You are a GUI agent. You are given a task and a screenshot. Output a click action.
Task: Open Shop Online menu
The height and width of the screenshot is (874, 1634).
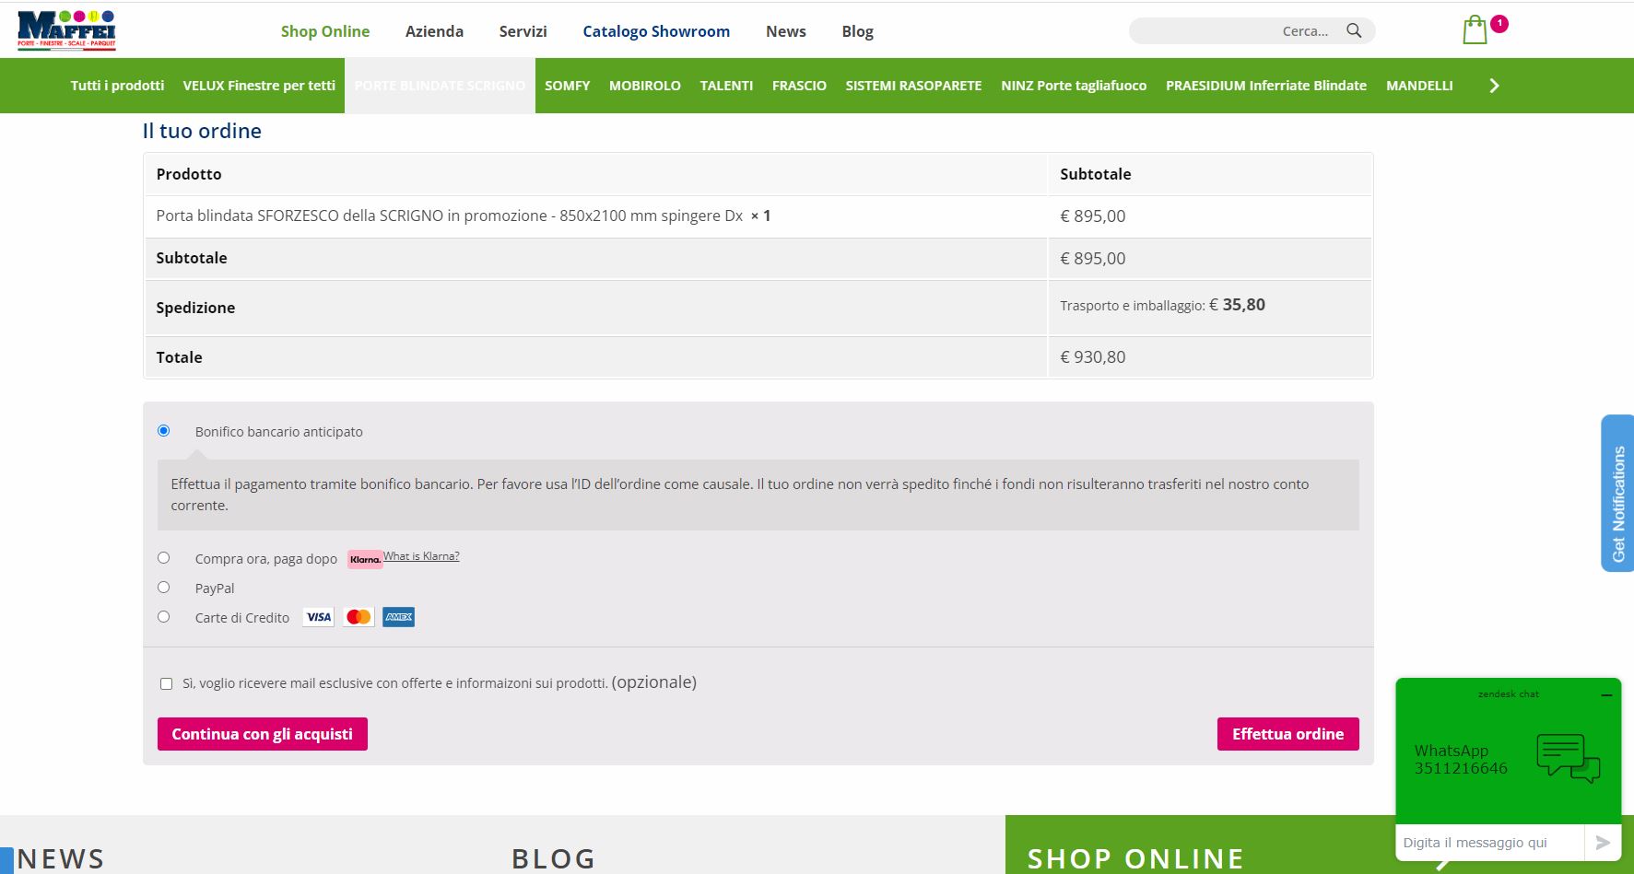point(325,31)
